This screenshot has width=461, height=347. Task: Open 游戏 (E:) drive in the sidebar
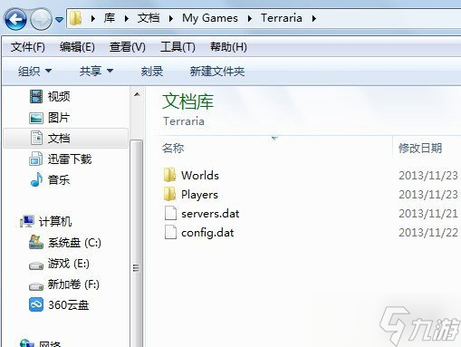[x=69, y=264]
